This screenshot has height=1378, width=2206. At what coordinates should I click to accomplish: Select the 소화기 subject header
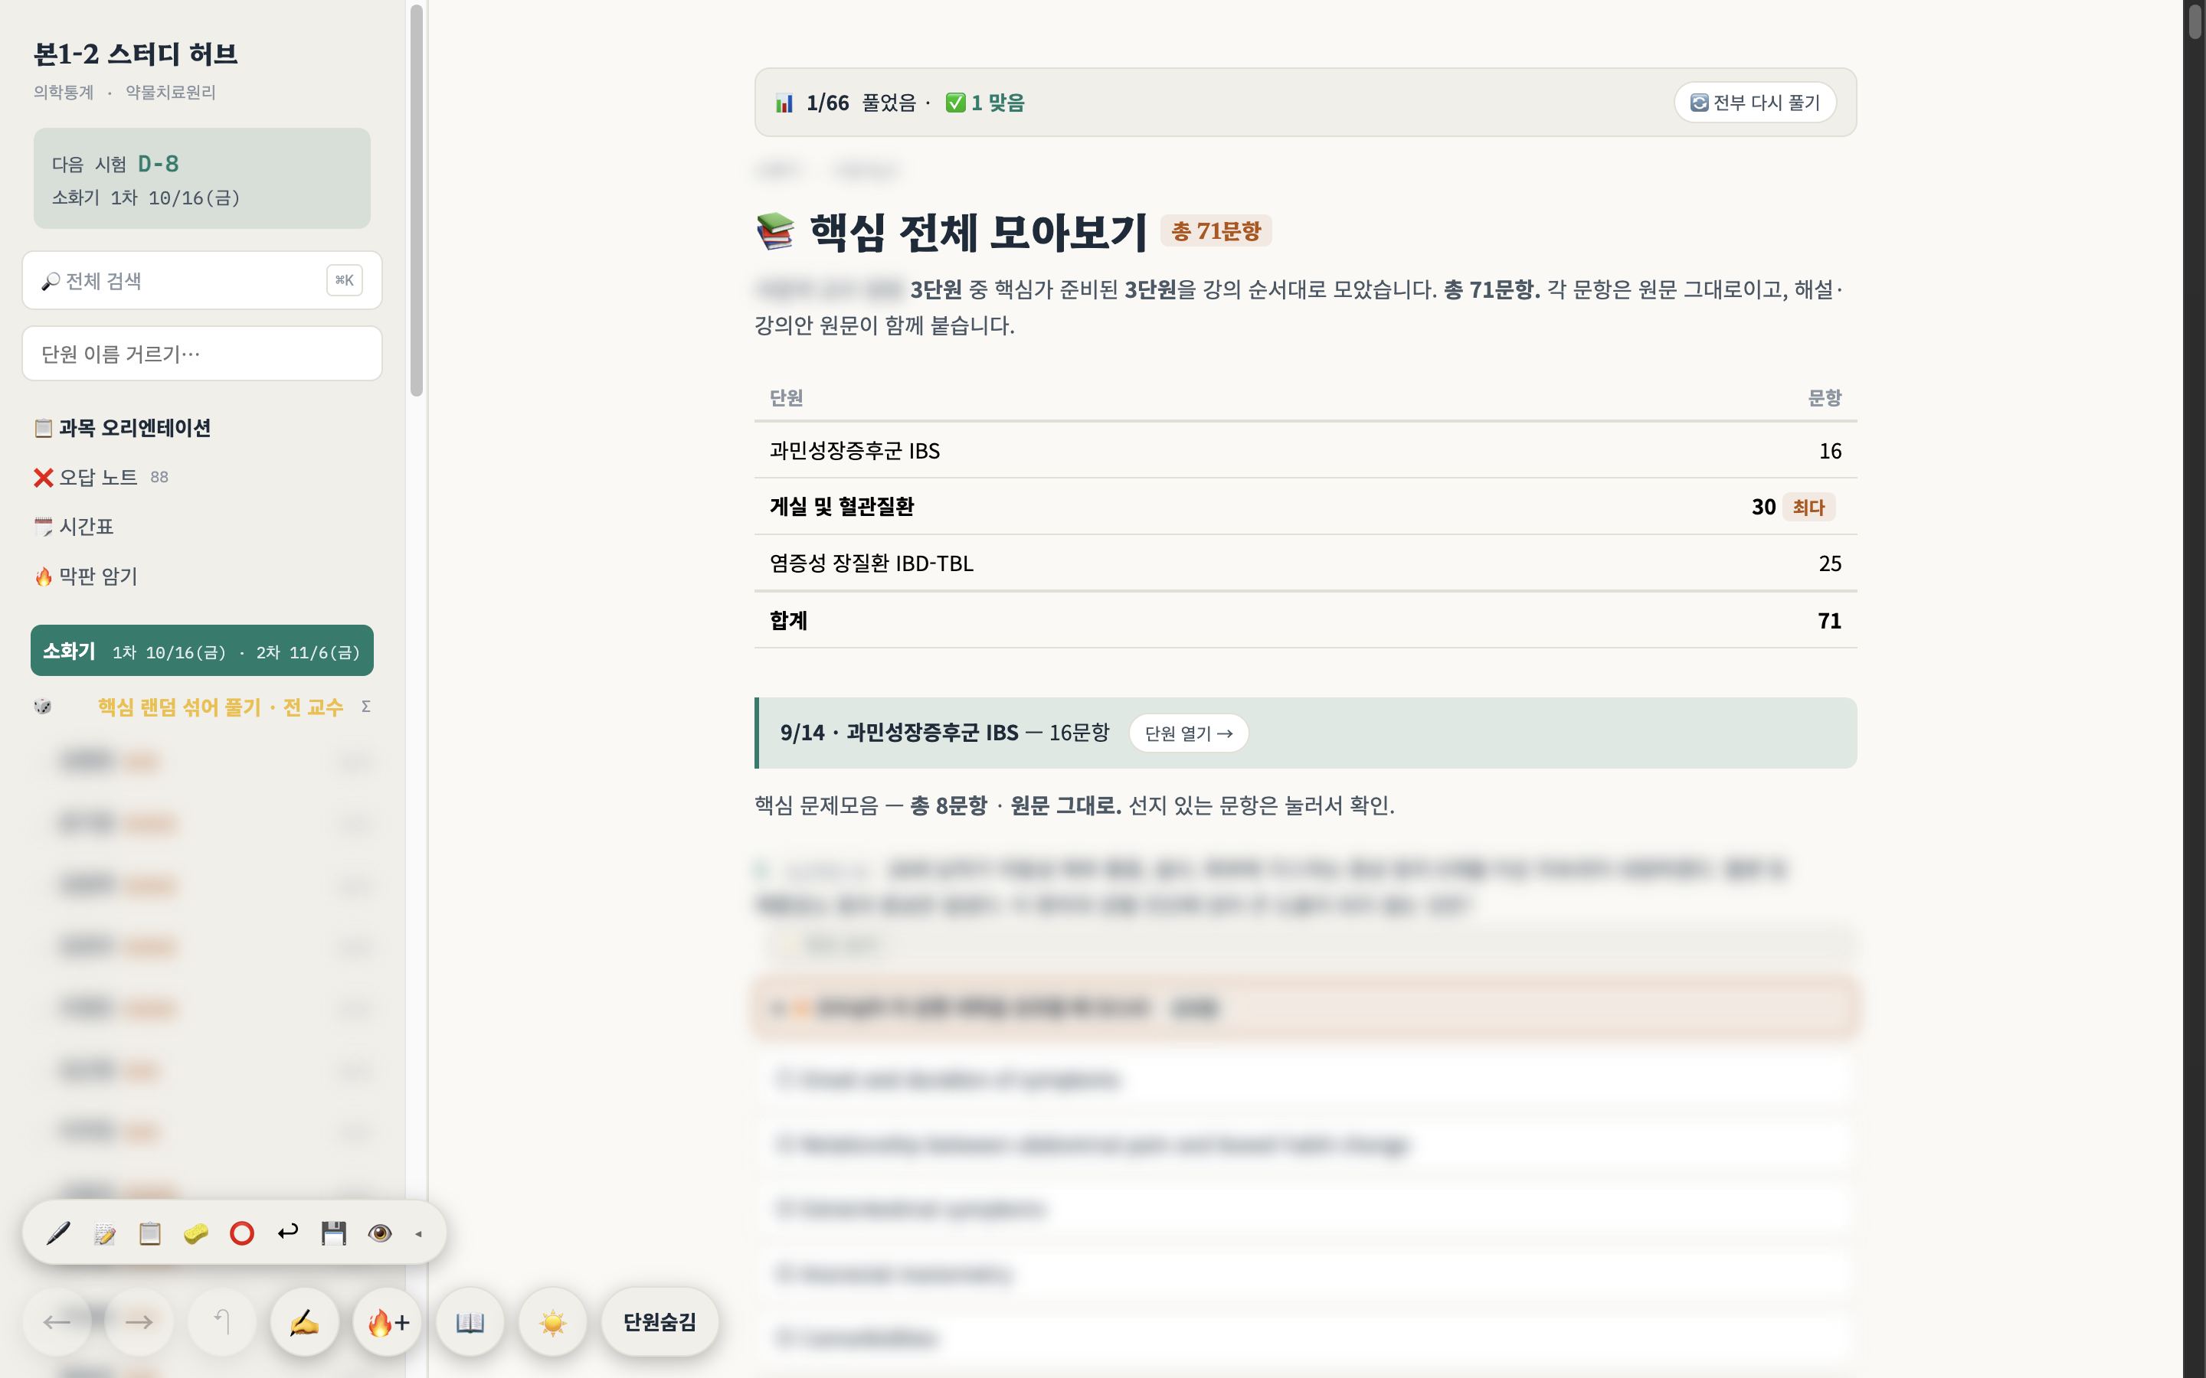tap(202, 651)
